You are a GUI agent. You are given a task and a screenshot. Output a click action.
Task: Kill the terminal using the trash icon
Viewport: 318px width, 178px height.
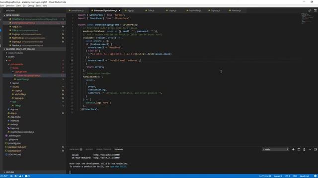tap(304, 149)
